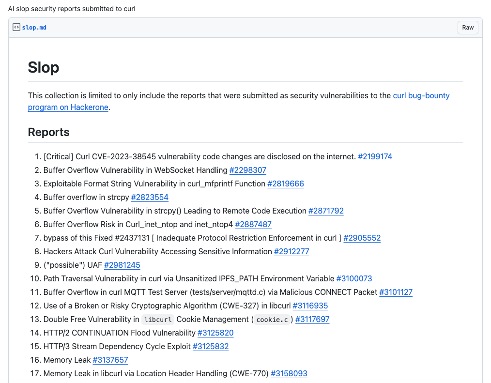Open cryptographic algorithm report #3116935
Image resolution: width=491 pixels, height=383 pixels.
[310, 306]
